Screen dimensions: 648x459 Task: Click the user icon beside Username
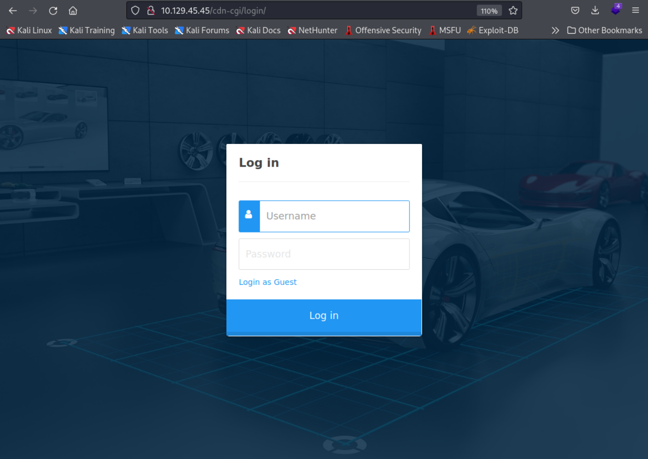[249, 216]
